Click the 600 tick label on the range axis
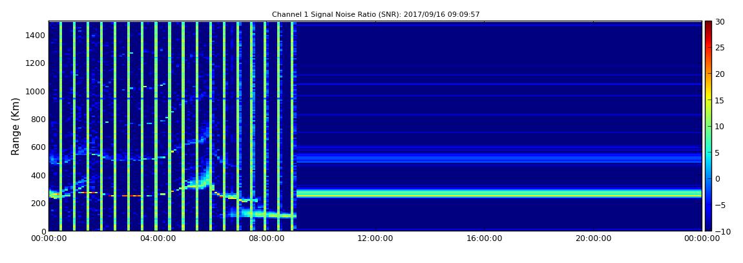The height and width of the screenshot is (263, 743). 38,147
